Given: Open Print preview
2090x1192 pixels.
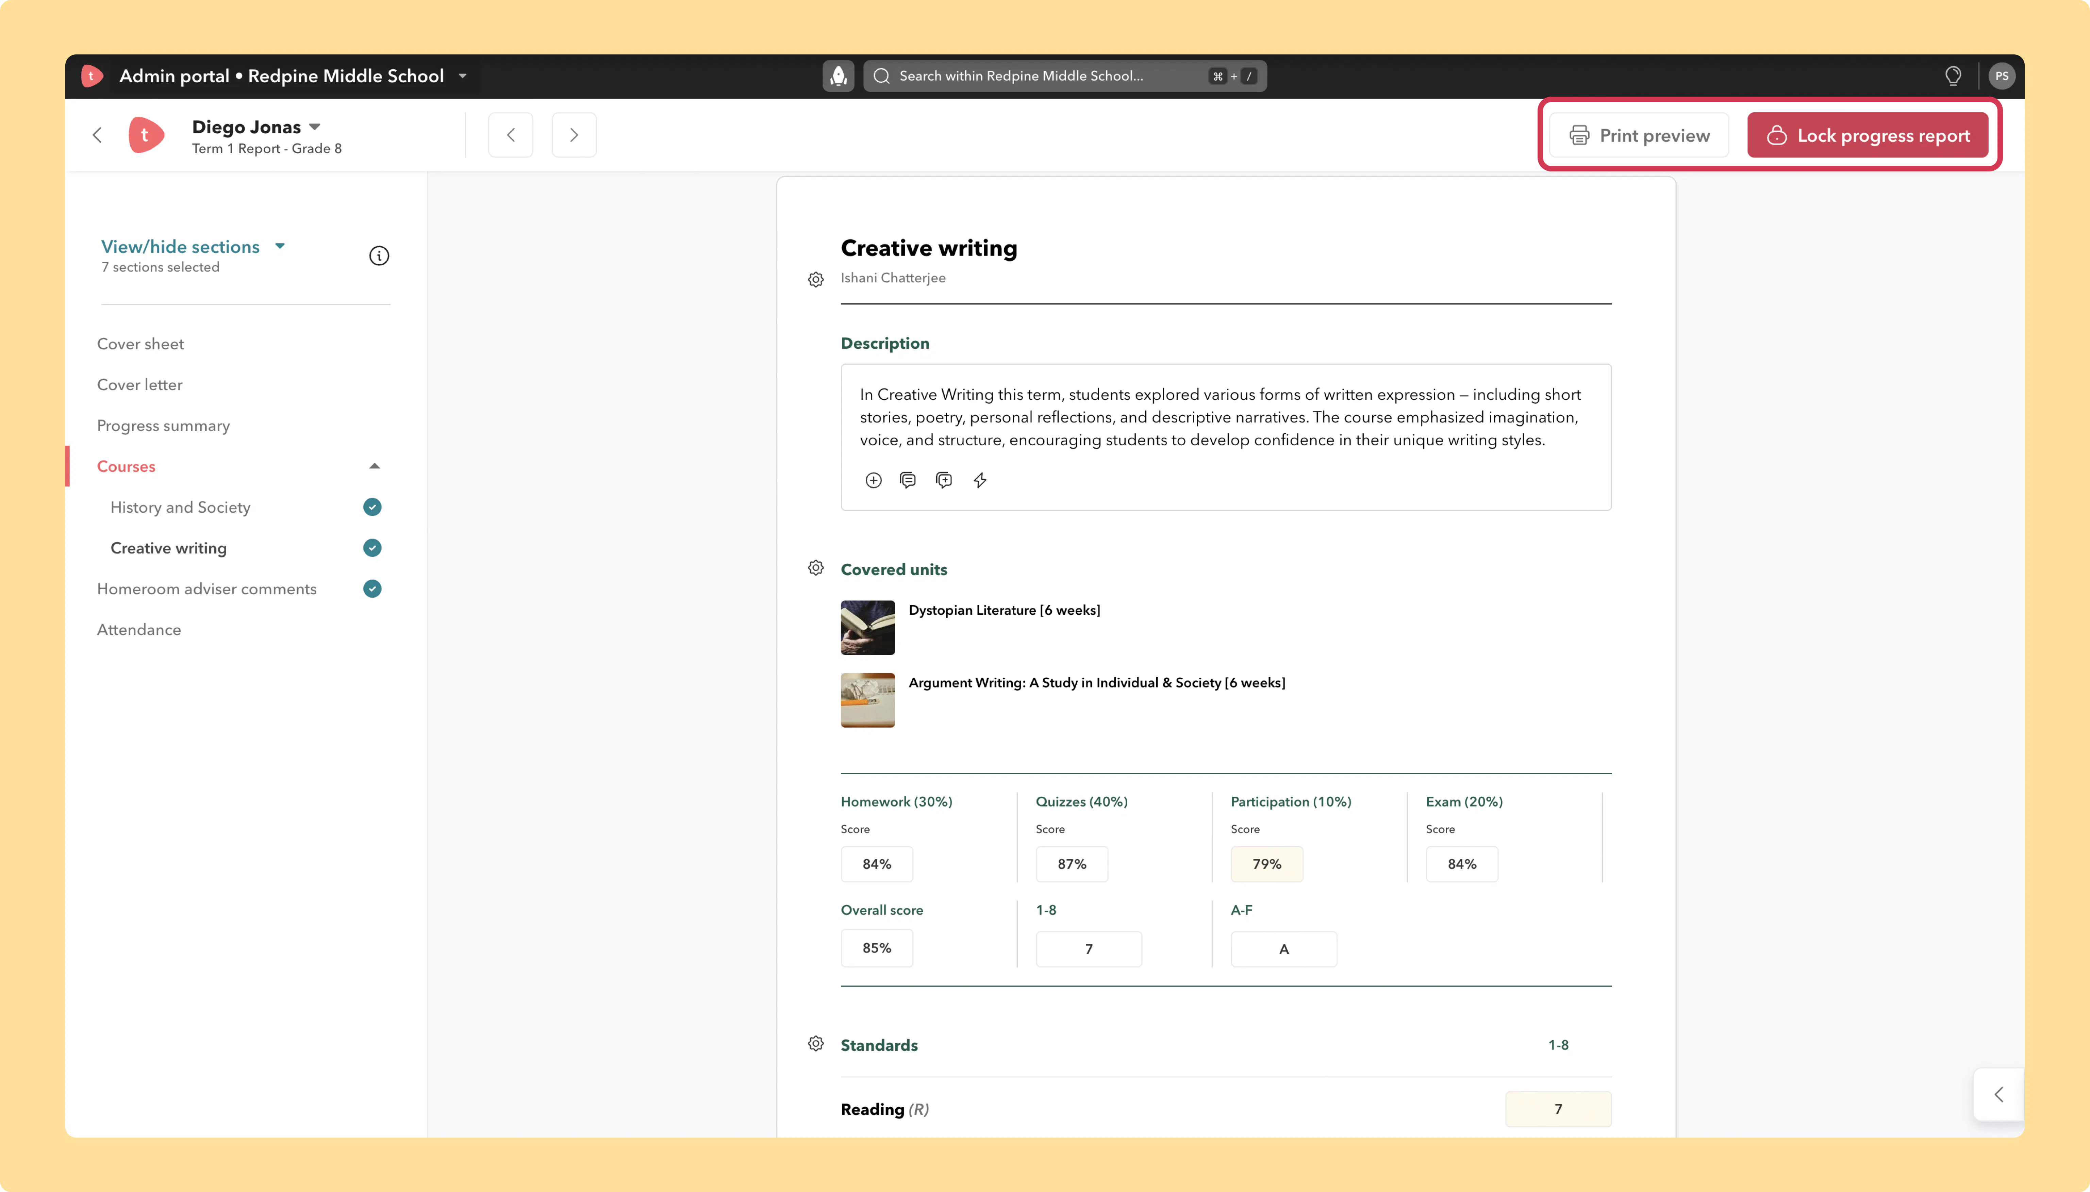Looking at the screenshot, I should click(x=1639, y=135).
